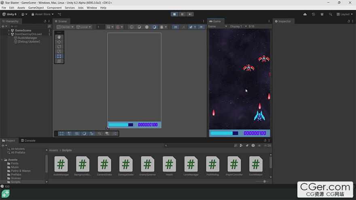This screenshot has width=356, height=200.
Task: Toggle the highlighted scene audio/skybox button
Action: point(155,27)
